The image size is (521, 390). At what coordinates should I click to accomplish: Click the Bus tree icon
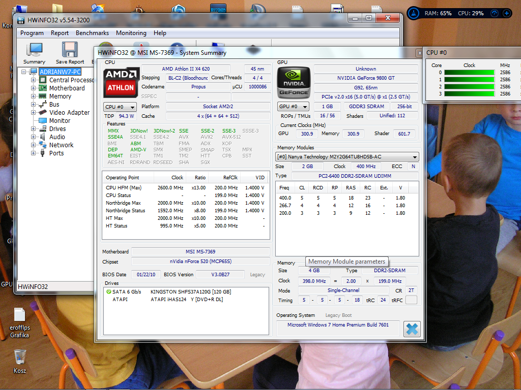[43, 105]
